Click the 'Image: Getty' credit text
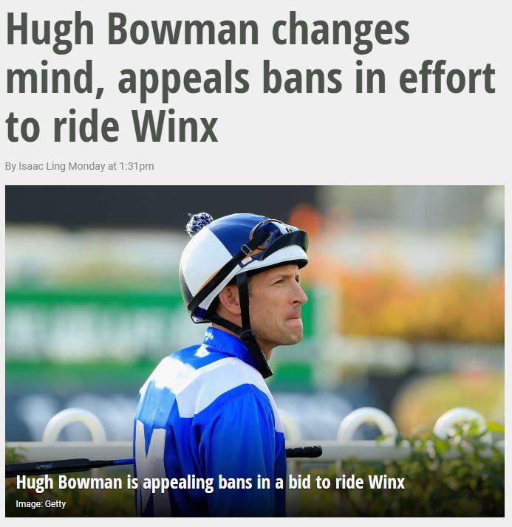 41,504
